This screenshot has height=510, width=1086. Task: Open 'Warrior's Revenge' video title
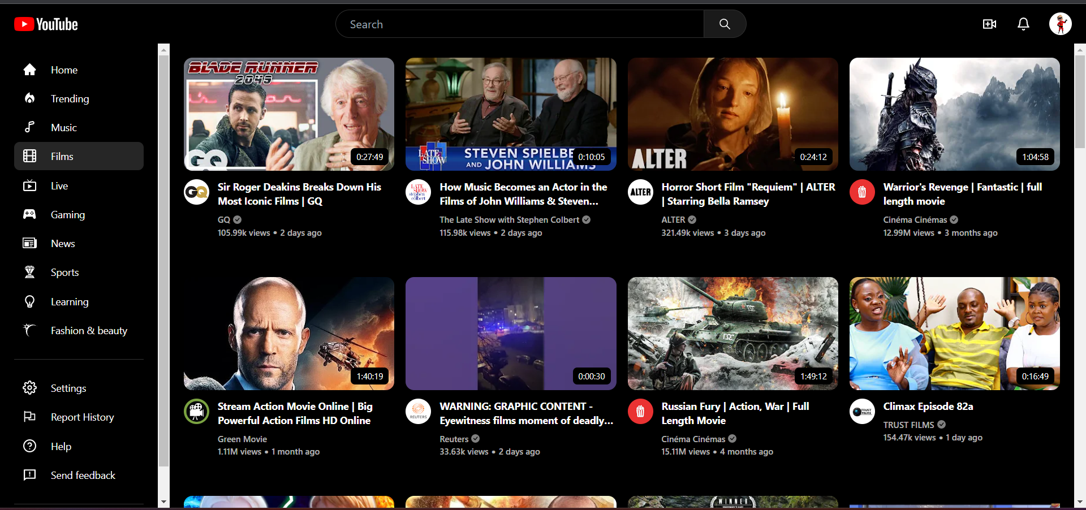point(963,194)
